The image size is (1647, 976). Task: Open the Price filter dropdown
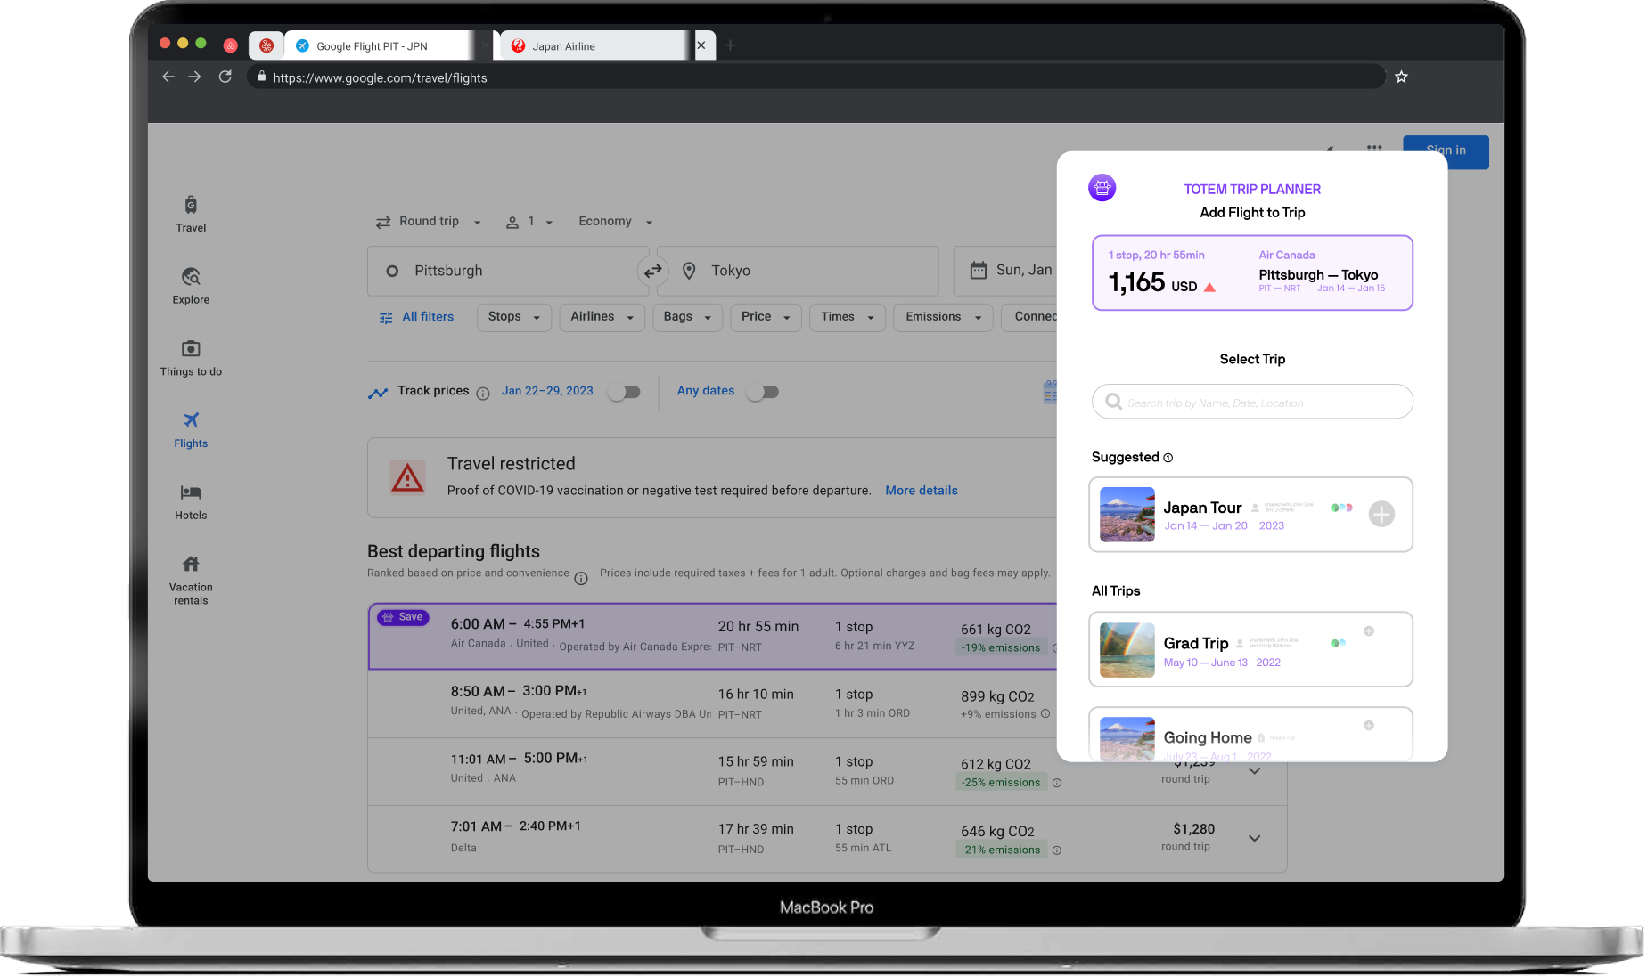click(x=766, y=317)
